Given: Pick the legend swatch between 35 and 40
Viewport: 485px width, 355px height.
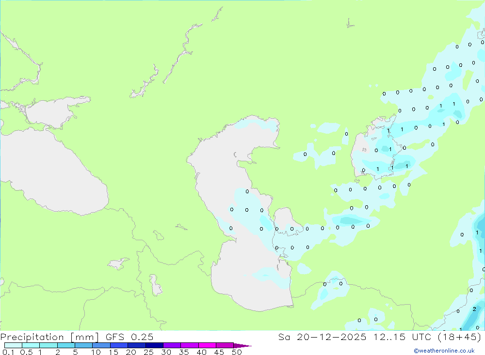Looking at the screenshot, I should pyautogui.click(x=189, y=345).
